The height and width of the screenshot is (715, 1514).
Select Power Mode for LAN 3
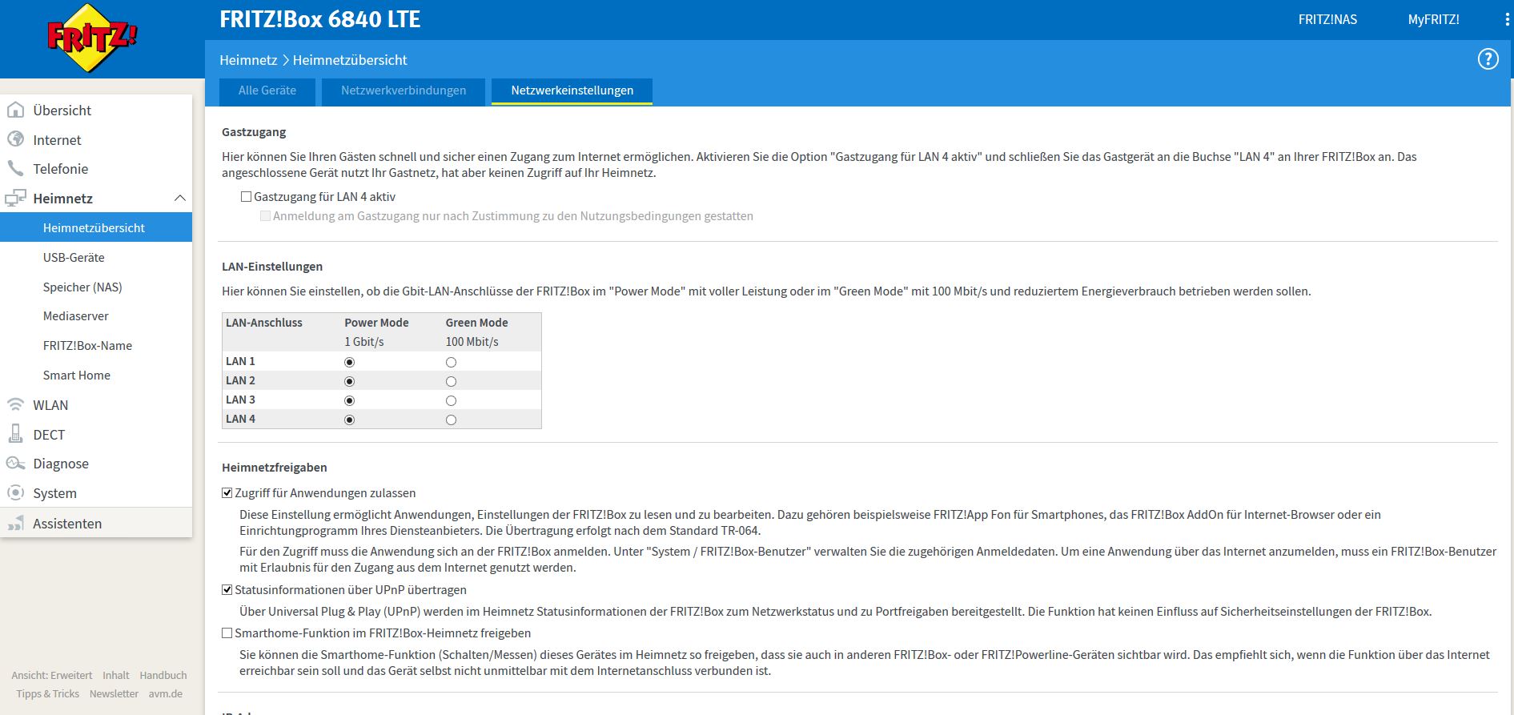tap(349, 400)
